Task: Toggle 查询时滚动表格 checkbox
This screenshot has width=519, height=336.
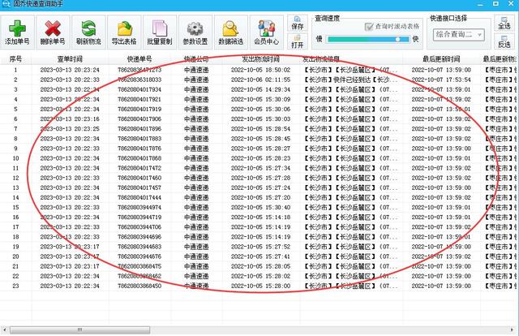Action: (x=369, y=27)
